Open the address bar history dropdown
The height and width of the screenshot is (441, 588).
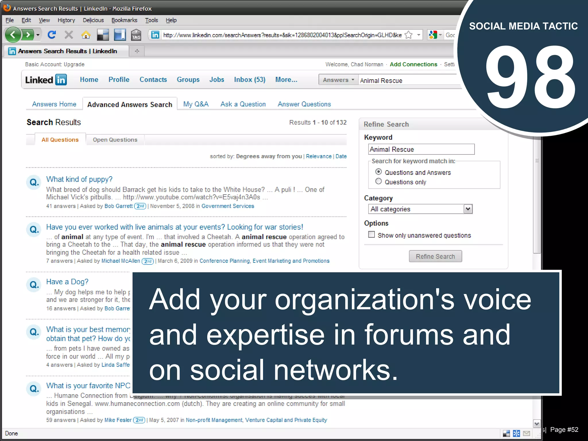tap(419, 35)
